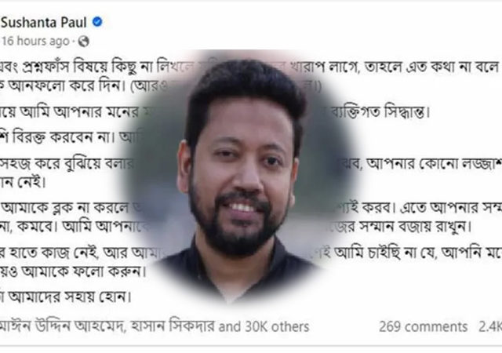The height and width of the screenshot is (353, 502).
Task: Open the '269 comments' count
Action: pyautogui.click(x=424, y=327)
